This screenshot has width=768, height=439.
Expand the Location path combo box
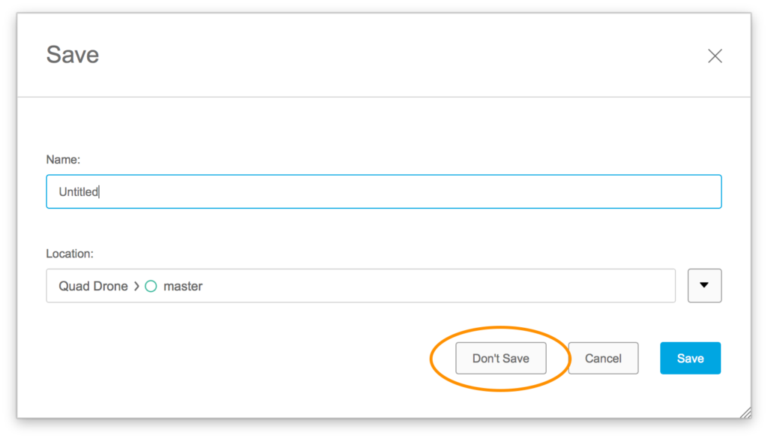[x=360, y=286]
